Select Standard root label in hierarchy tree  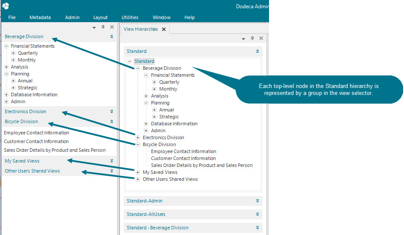pyautogui.click(x=144, y=61)
